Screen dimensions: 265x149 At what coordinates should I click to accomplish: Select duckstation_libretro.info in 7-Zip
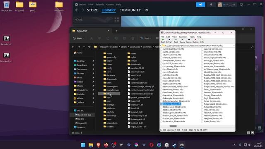click(x=173, y=121)
